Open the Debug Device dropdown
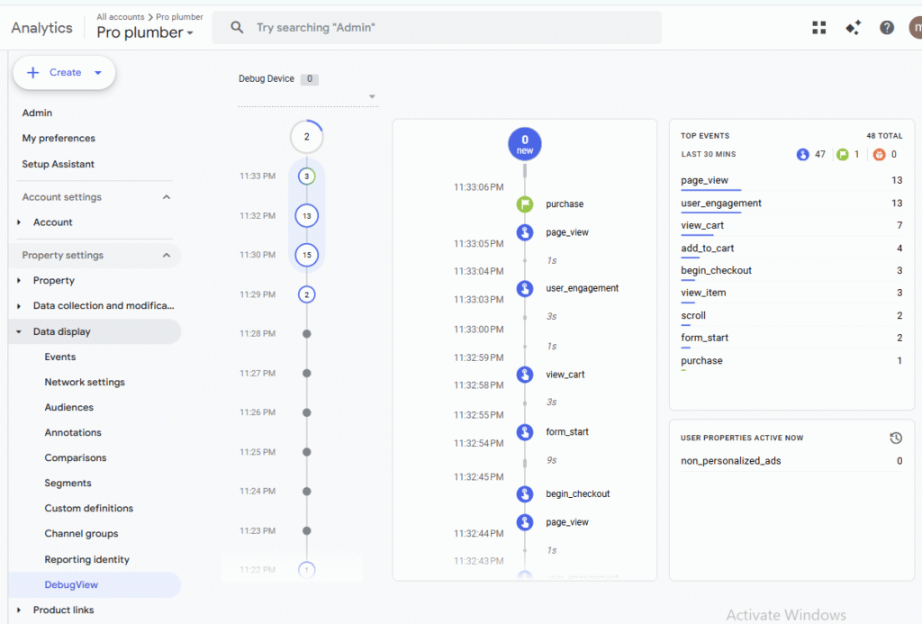 pyautogui.click(x=372, y=97)
